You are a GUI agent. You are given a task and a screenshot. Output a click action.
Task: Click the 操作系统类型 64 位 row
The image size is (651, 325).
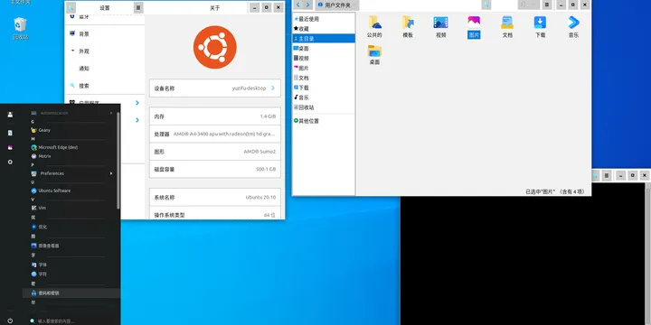point(214,213)
